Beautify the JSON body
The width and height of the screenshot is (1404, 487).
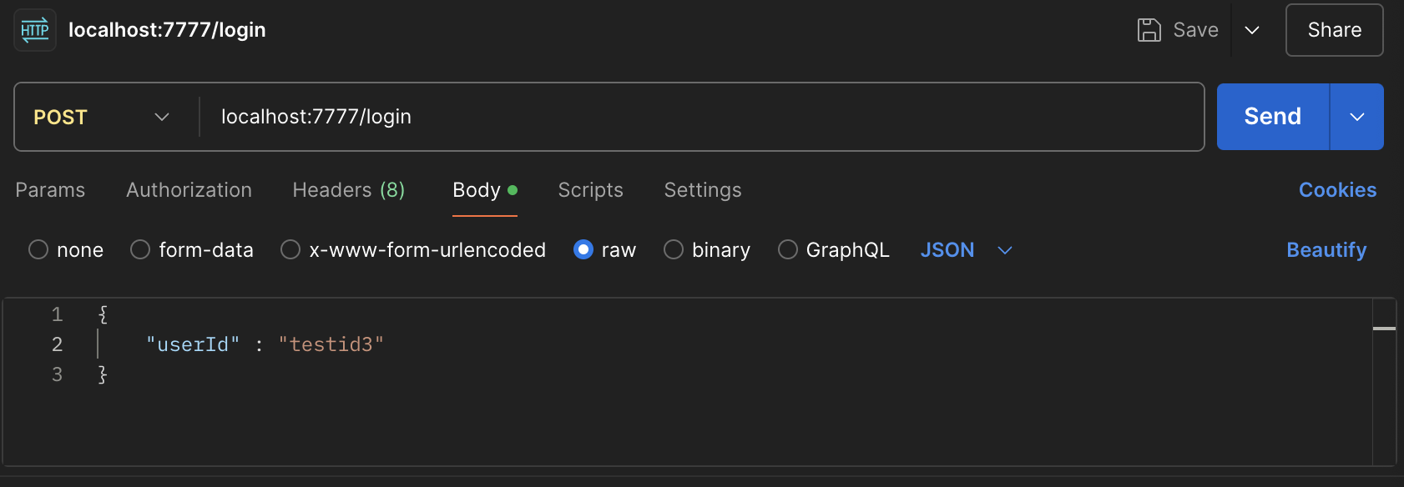pyautogui.click(x=1326, y=250)
